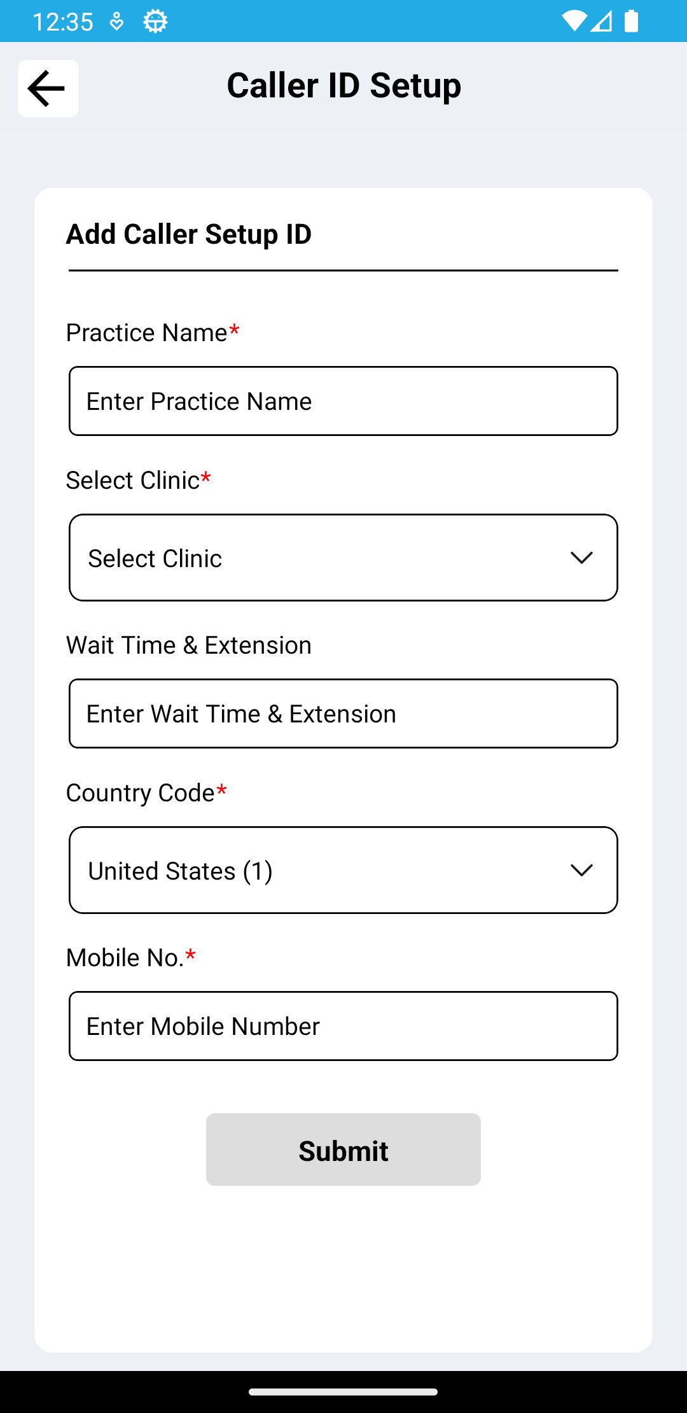Image resolution: width=687 pixels, height=1413 pixels.
Task: Tap the Enter Mobile Number field
Action: click(x=343, y=1026)
